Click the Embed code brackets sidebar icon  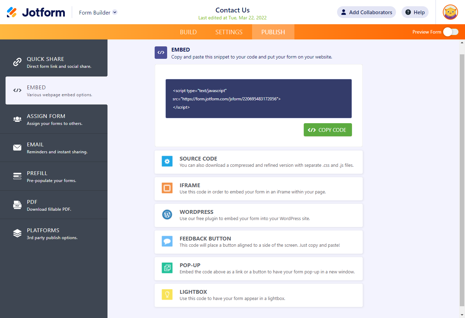click(x=17, y=90)
